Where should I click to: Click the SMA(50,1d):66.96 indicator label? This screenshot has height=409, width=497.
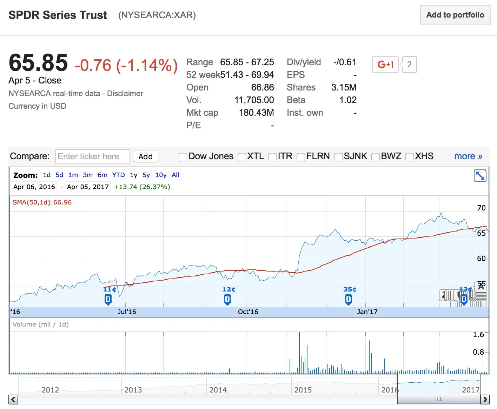(x=42, y=202)
